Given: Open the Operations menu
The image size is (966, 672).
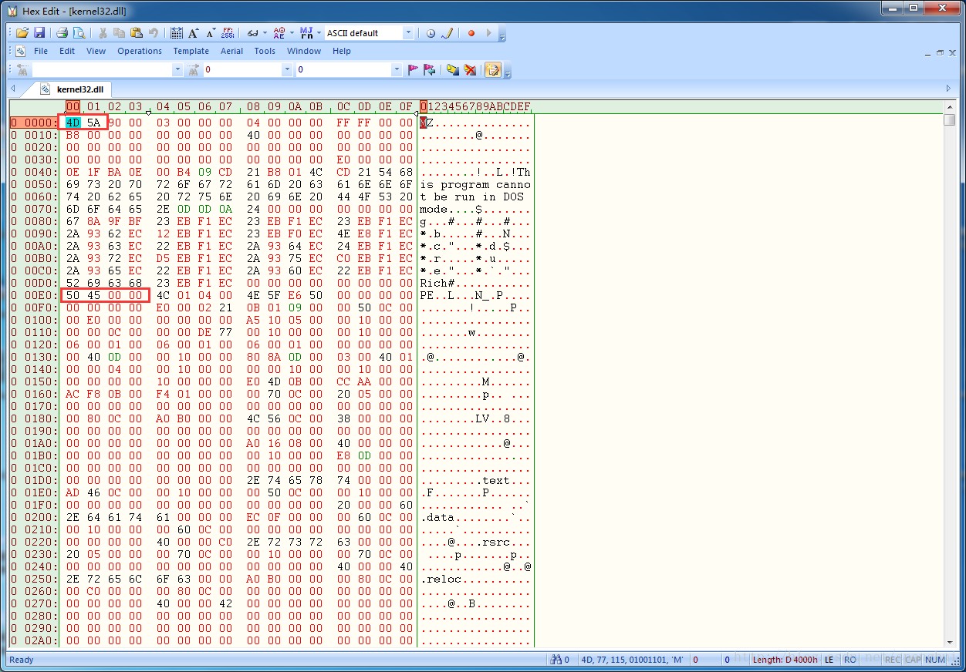Looking at the screenshot, I should point(140,51).
